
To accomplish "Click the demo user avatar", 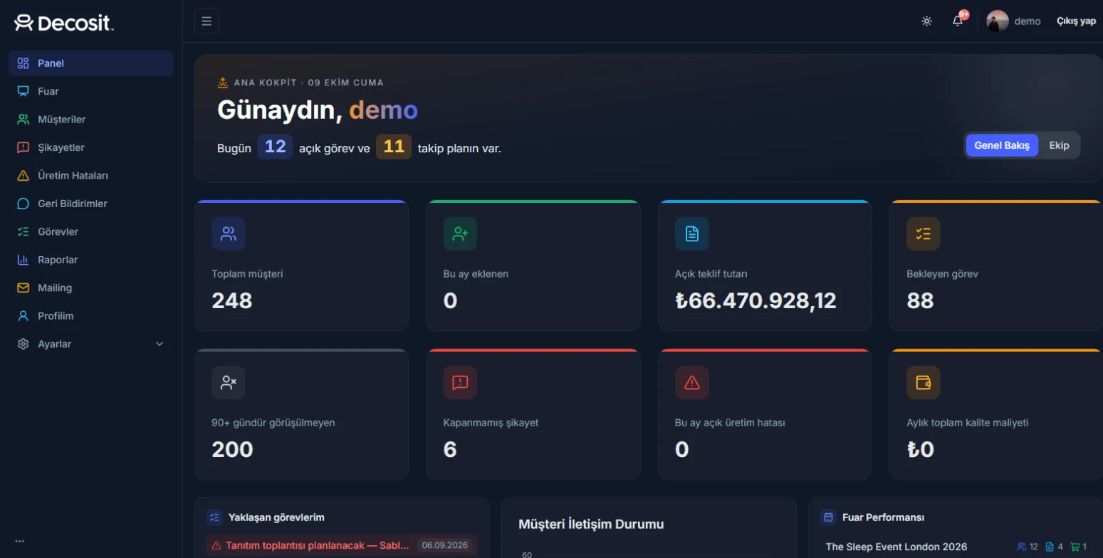I will pos(998,21).
